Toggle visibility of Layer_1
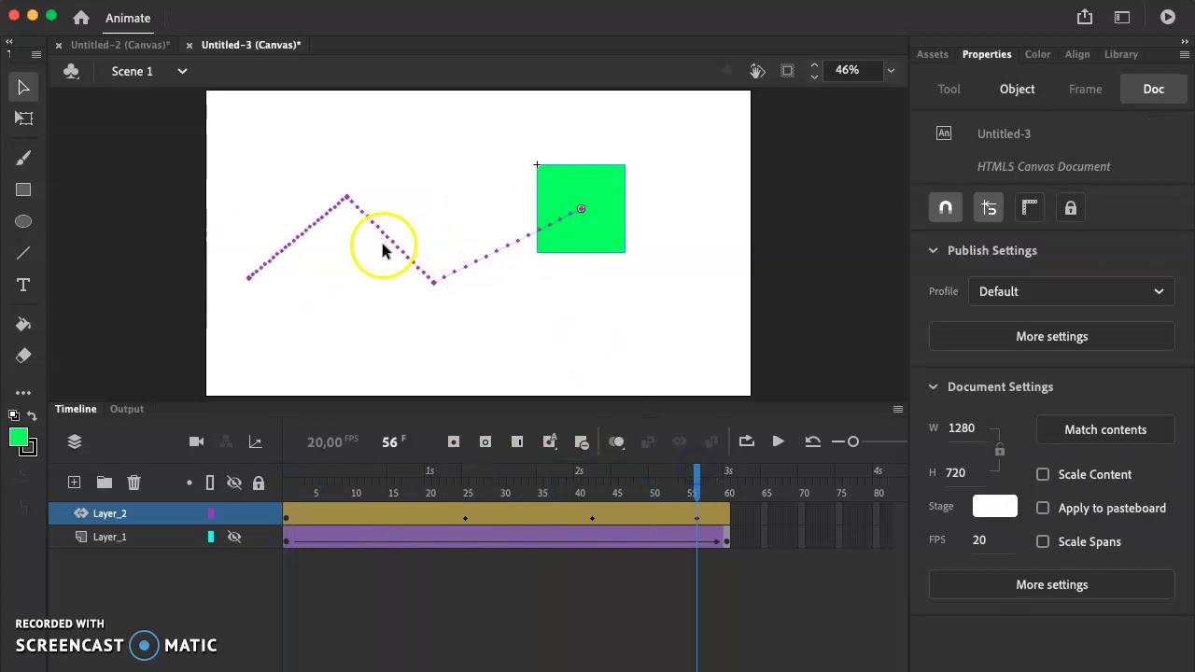1195x672 pixels. coord(234,537)
